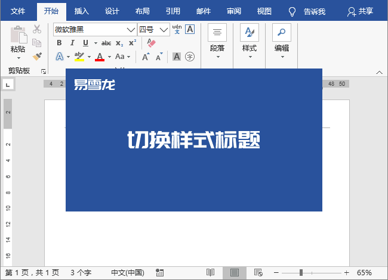Click the zoom slider handle
Viewport: 388px width, 280px height.
tap(301, 273)
